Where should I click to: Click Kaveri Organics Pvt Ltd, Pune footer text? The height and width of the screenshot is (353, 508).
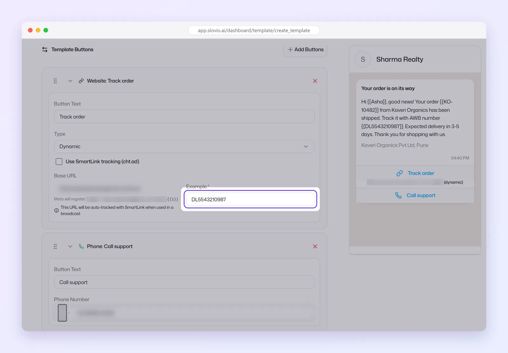(x=395, y=145)
